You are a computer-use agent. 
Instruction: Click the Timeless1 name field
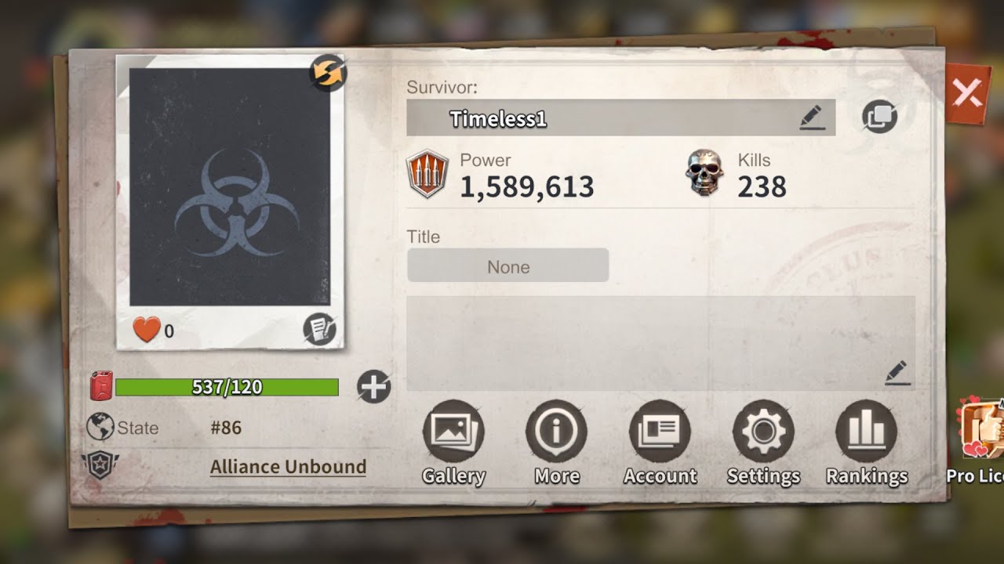click(x=620, y=117)
